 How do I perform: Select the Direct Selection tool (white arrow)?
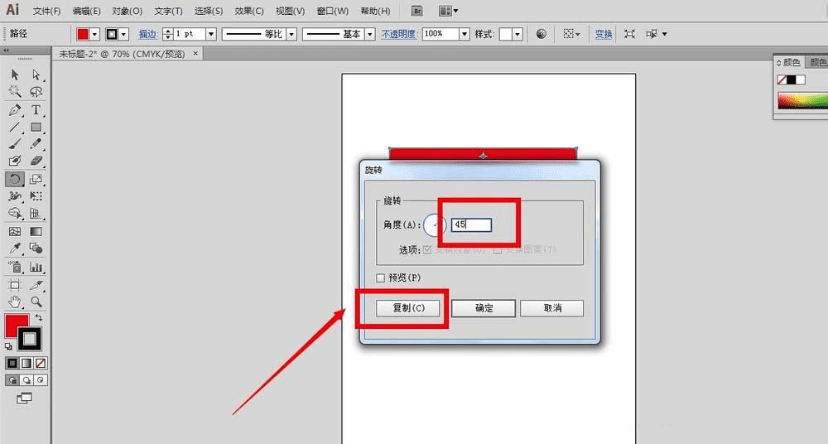coord(36,75)
